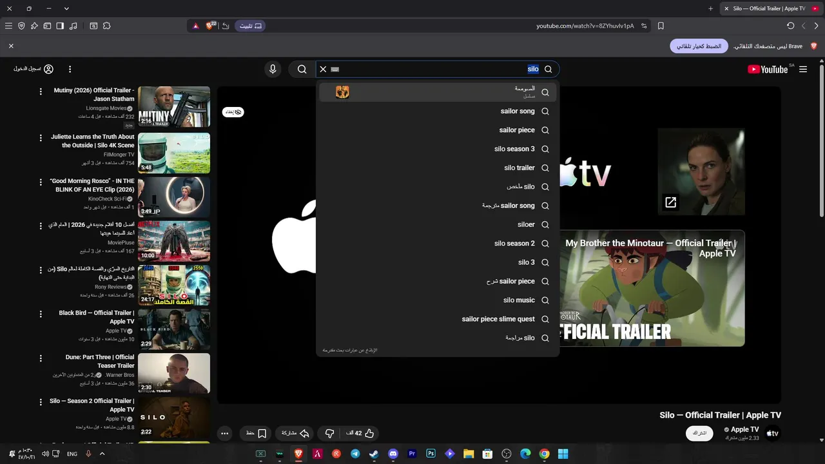
Task: Submit search using magnifier inside search box
Action: (x=548, y=69)
